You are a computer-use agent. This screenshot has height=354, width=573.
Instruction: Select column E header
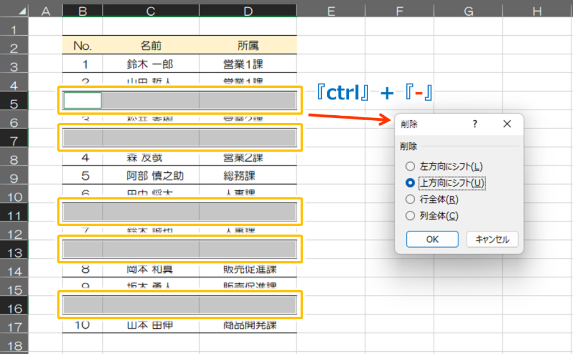[331, 11]
